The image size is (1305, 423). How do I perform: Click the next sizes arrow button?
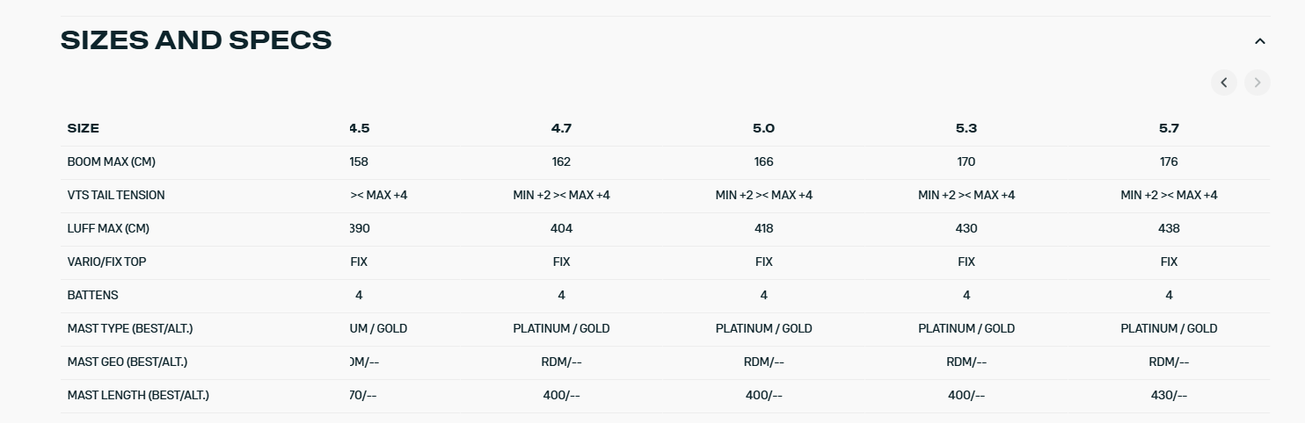[x=1258, y=82]
